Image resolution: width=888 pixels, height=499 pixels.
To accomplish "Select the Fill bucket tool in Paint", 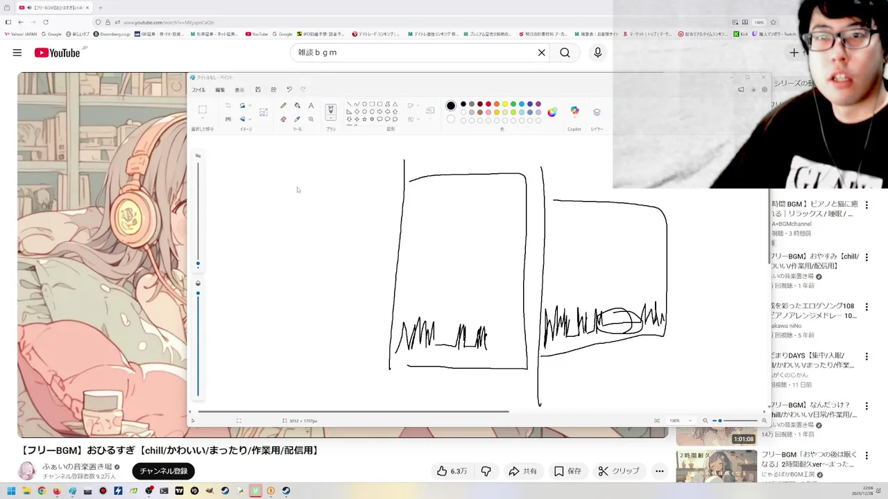I will (x=297, y=105).
